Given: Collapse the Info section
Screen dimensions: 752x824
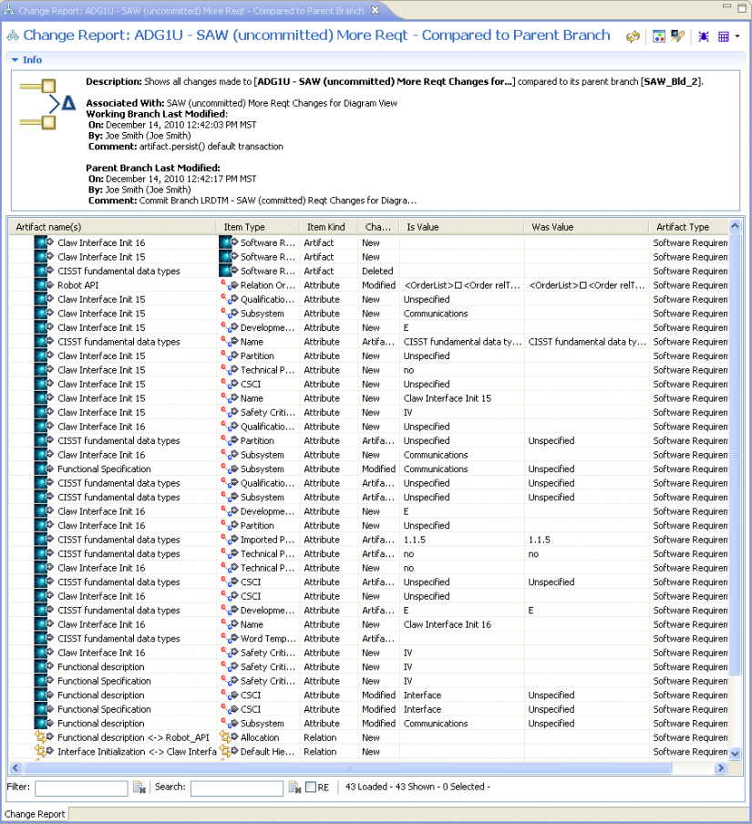Looking at the screenshot, I should [15, 60].
